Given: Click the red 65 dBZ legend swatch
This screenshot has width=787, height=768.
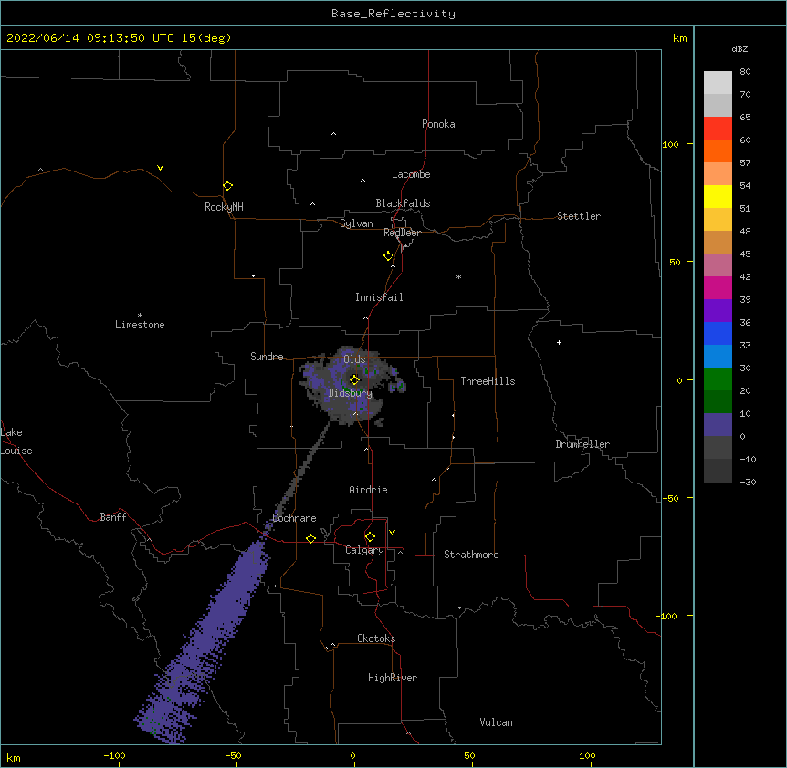Looking at the screenshot, I should pyautogui.click(x=718, y=128).
